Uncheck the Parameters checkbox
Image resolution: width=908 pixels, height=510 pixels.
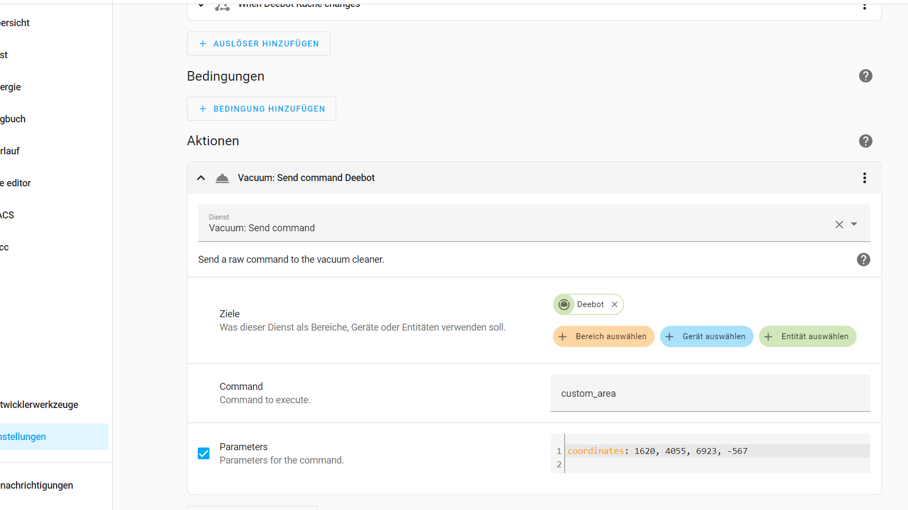coord(204,453)
